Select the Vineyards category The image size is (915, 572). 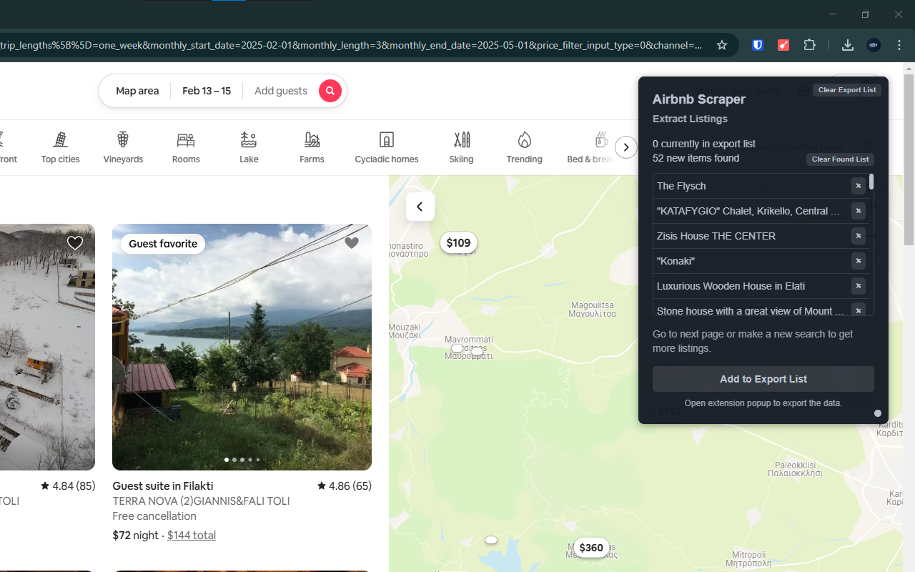click(123, 147)
